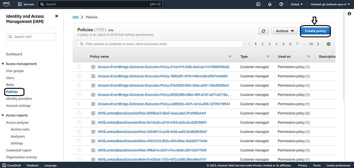Expand policy row starting 80352389
354x168 pixels.
pyautogui.click(x=93, y=95)
